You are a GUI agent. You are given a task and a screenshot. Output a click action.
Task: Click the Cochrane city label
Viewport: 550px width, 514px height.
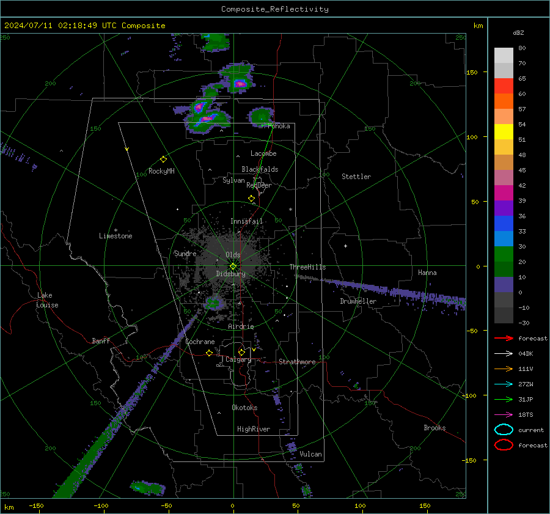pyautogui.click(x=200, y=342)
